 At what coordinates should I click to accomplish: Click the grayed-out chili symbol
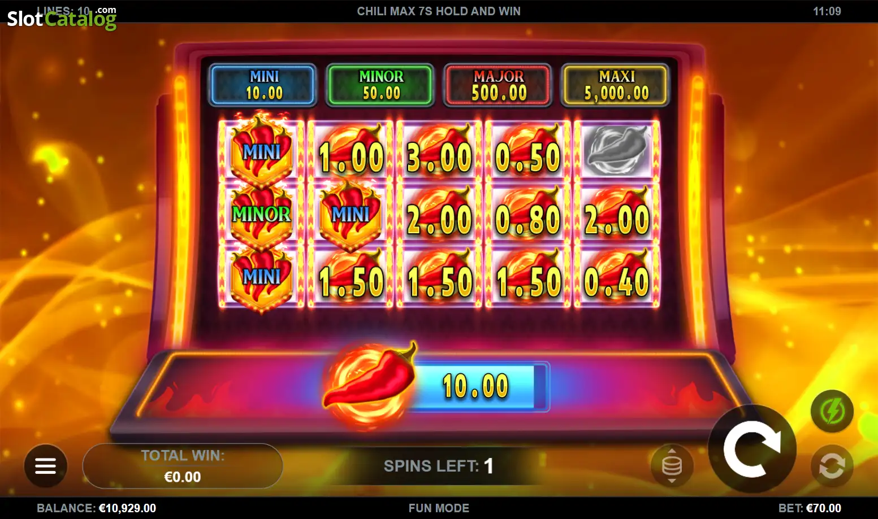click(617, 150)
